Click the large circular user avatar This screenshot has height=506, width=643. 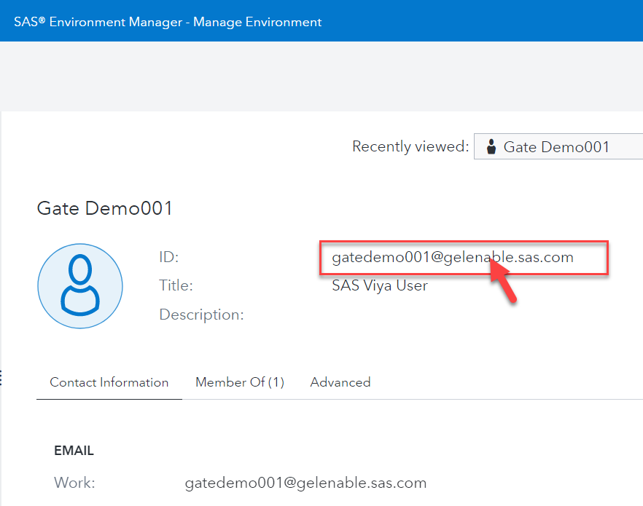coord(80,285)
